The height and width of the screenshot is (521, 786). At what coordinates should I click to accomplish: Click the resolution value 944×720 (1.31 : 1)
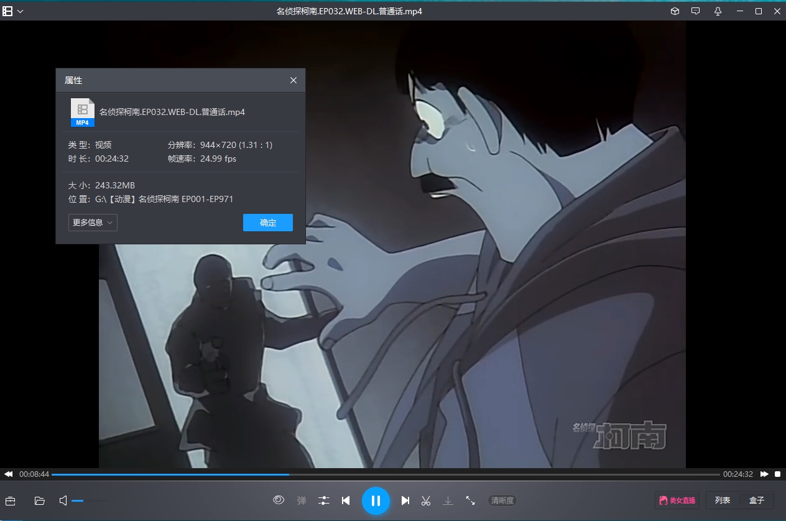click(x=236, y=145)
